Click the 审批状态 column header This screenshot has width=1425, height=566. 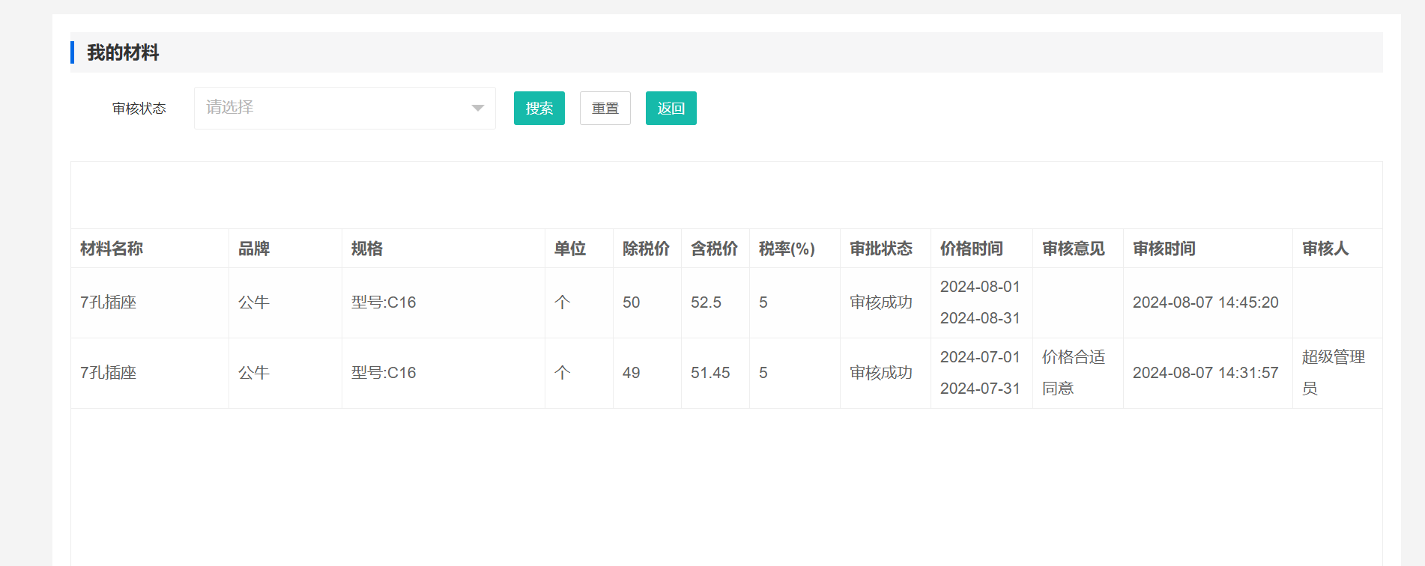(x=881, y=249)
